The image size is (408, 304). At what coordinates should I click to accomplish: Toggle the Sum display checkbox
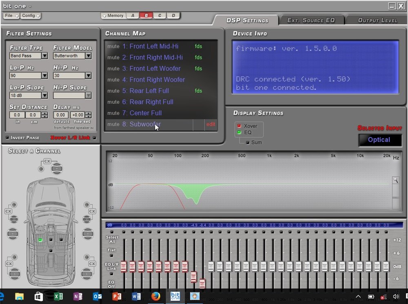point(248,142)
